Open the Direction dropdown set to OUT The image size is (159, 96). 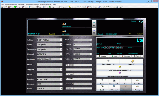pyautogui.click(x=61, y=84)
